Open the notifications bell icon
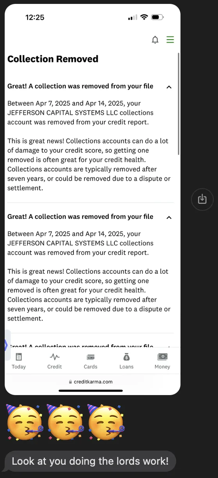Viewport: 218px width, 478px height. pos(155,40)
